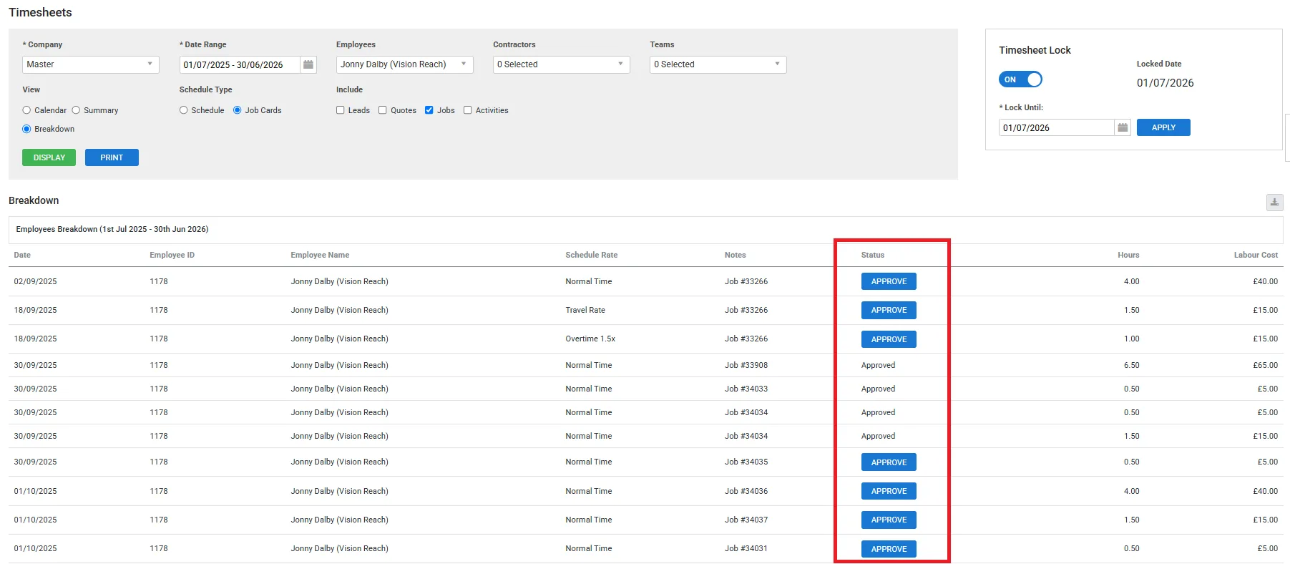Download the Breakdown export icon
This screenshot has width=1290, height=564.
tap(1274, 203)
